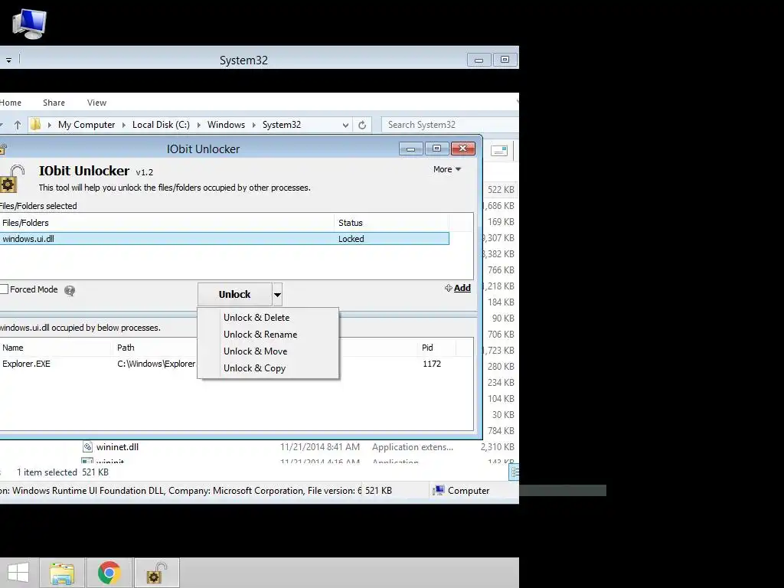784x588 pixels.
Task: Select the wininet.dll file name
Action: pos(117,447)
